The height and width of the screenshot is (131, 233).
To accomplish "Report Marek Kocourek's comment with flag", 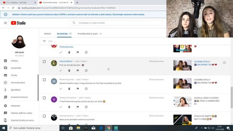I will point(78,89).
